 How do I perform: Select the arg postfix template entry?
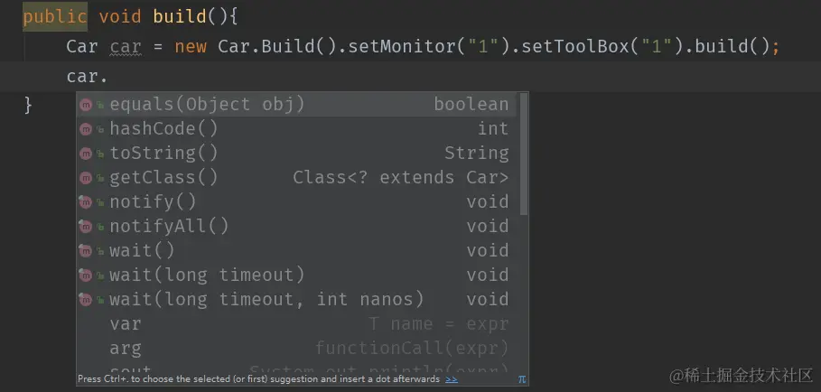tap(126, 349)
